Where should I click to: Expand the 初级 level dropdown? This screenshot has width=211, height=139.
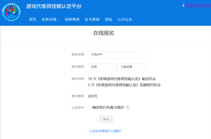coord(102,67)
